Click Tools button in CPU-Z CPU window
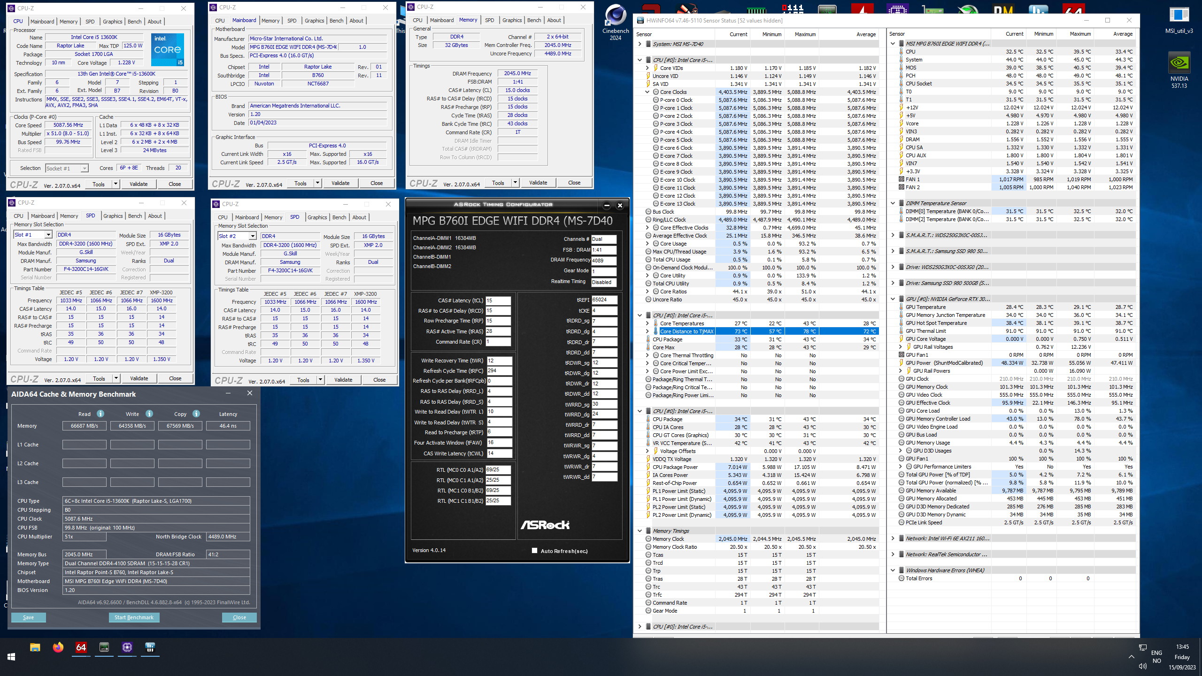This screenshot has width=1202, height=676. 99,184
